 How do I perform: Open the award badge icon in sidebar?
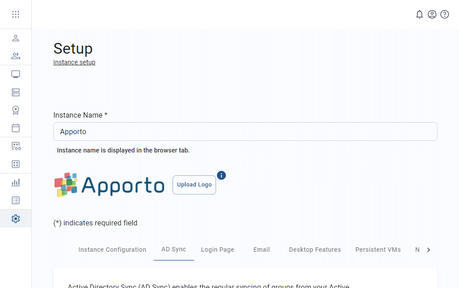pos(16,110)
